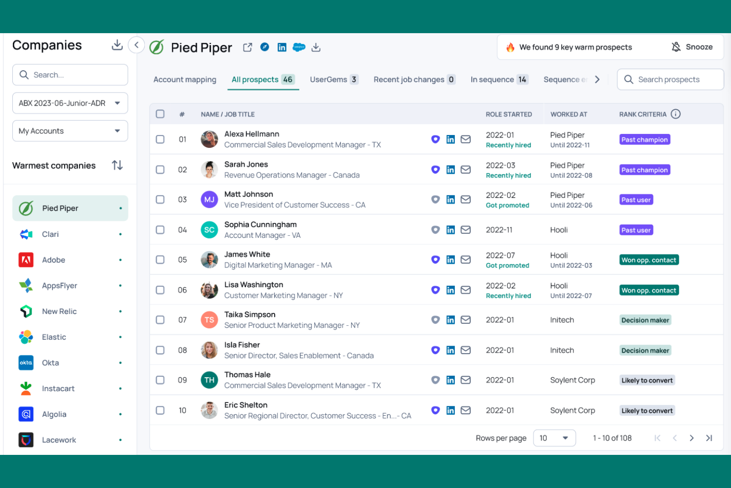Open Pied Piper in external link
The height and width of the screenshot is (488, 731).
pyautogui.click(x=247, y=47)
